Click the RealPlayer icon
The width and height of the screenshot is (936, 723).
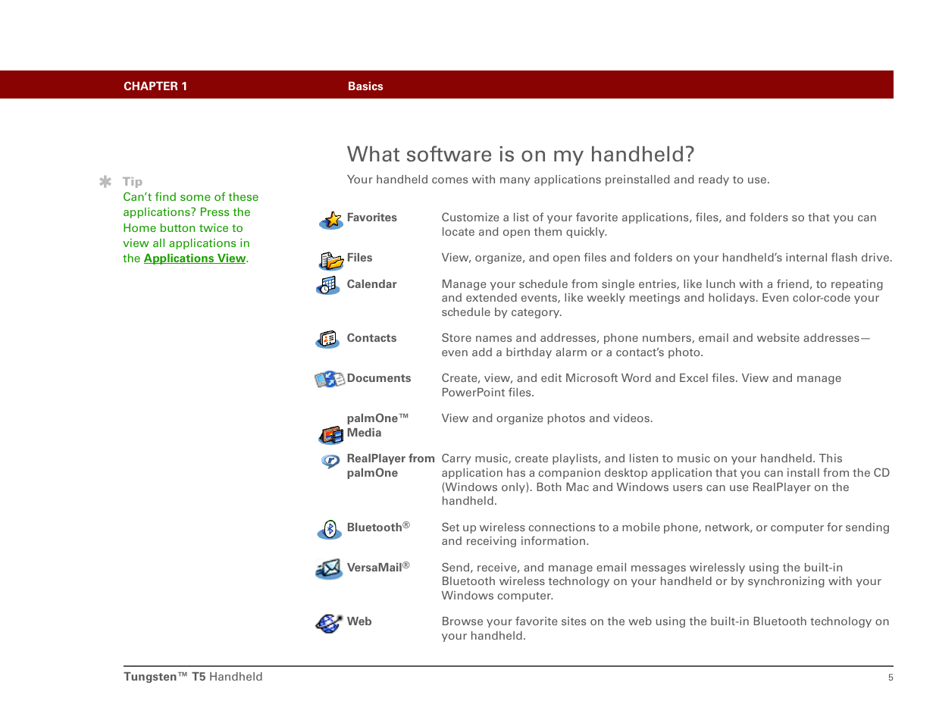click(x=330, y=461)
